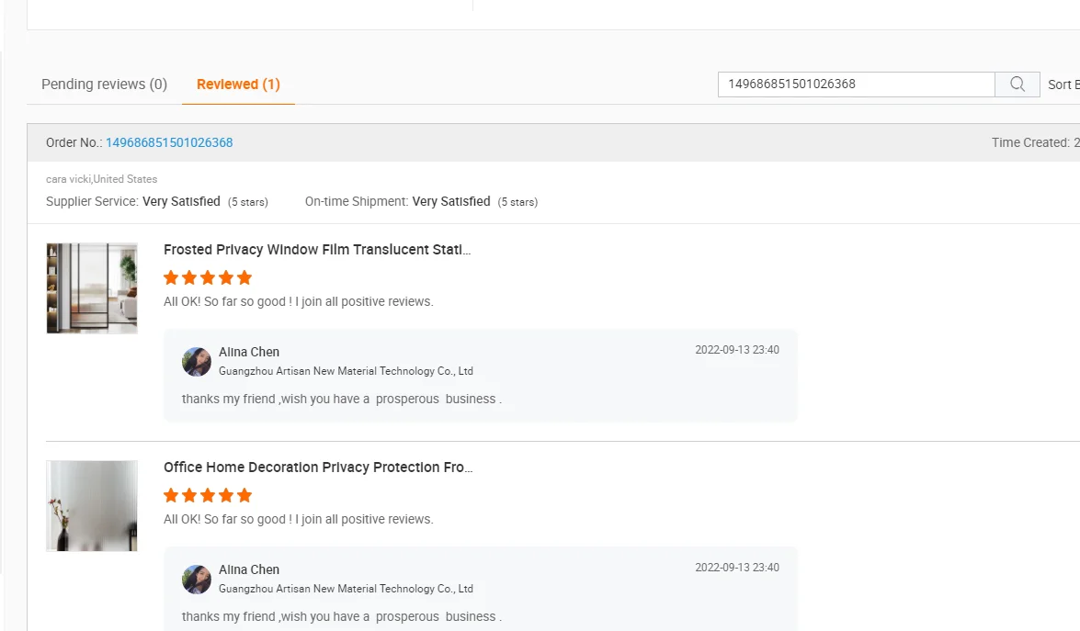This screenshot has width=1080, height=631.
Task: Open the Sort By dropdown
Action: click(1063, 85)
